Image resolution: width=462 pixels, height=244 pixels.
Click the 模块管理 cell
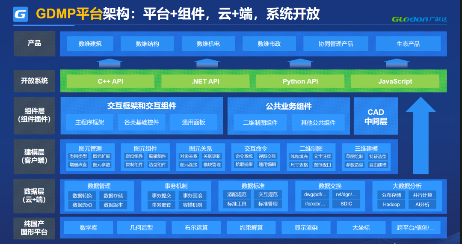click(x=212, y=164)
